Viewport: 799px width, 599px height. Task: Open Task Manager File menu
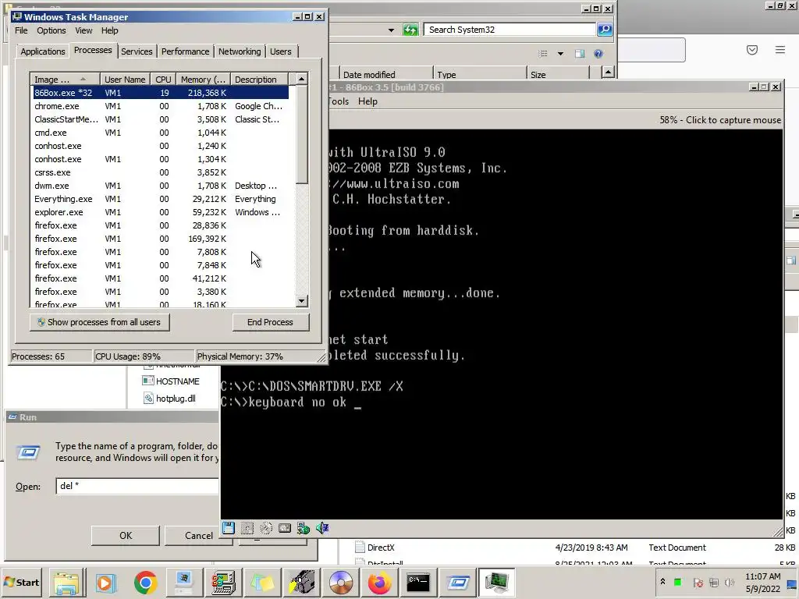tap(21, 30)
